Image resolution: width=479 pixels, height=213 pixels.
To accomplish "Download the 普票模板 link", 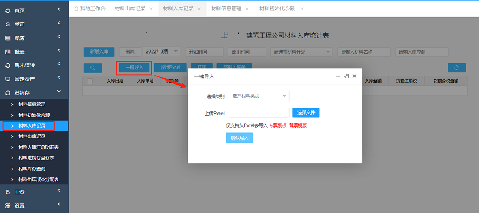I will click(x=298, y=125).
